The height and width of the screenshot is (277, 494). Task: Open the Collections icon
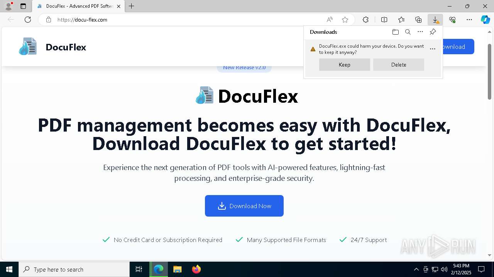pyautogui.click(x=418, y=20)
